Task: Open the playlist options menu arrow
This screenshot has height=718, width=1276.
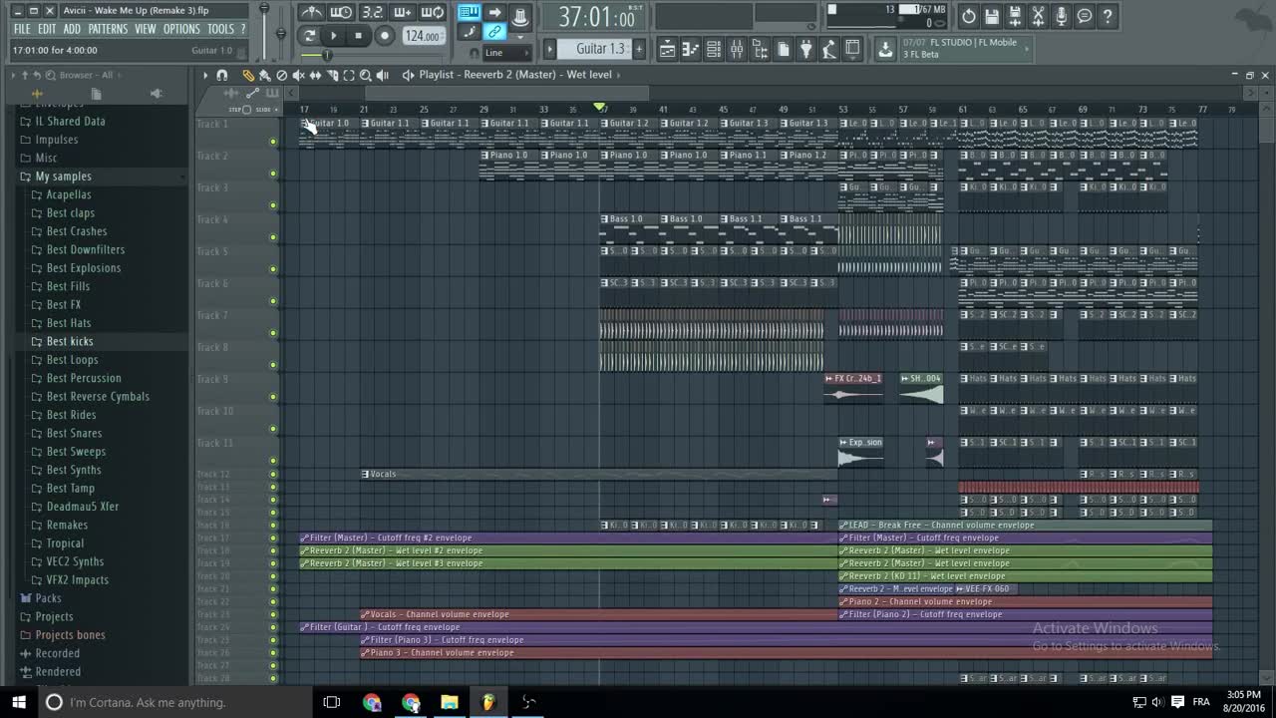Action: click(x=205, y=75)
